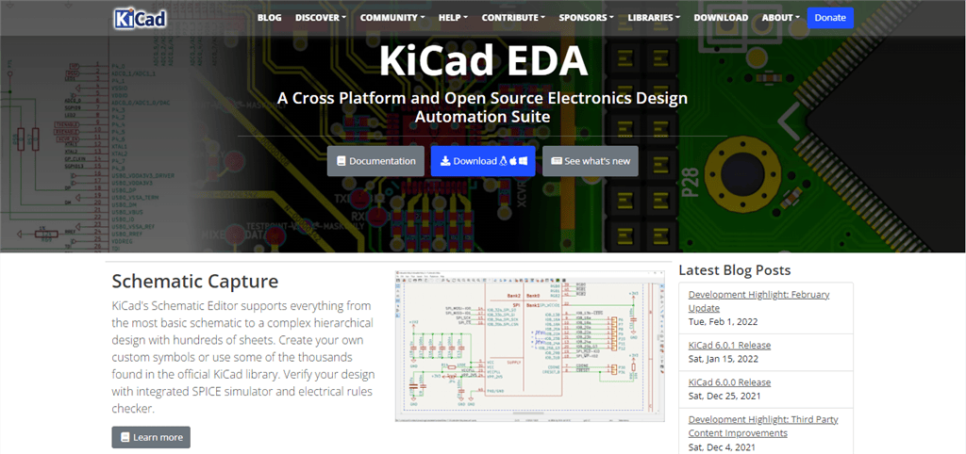Click the Sat, Dec 4, 2021 date text
This screenshot has width=966, height=454.
pyautogui.click(x=722, y=447)
